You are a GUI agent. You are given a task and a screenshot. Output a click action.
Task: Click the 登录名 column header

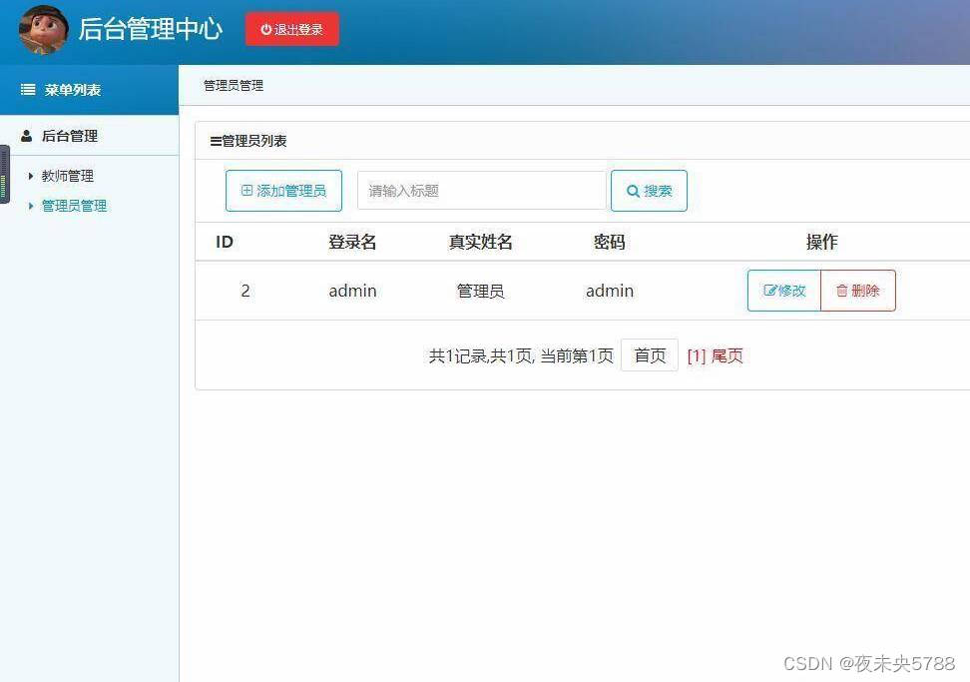(352, 242)
